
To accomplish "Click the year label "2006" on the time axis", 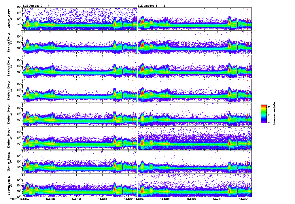I will coord(14,199).
